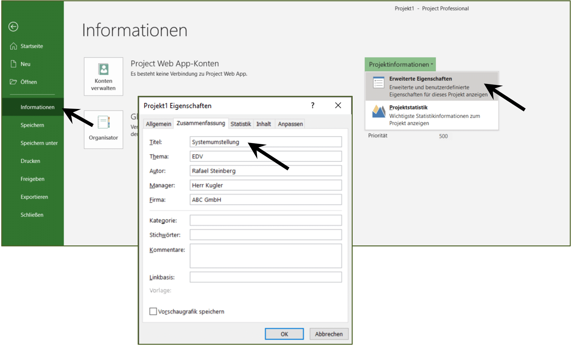This screenshot has width=572, height=346.
Task: Click the Neu document icon
Action: (13, 64)
